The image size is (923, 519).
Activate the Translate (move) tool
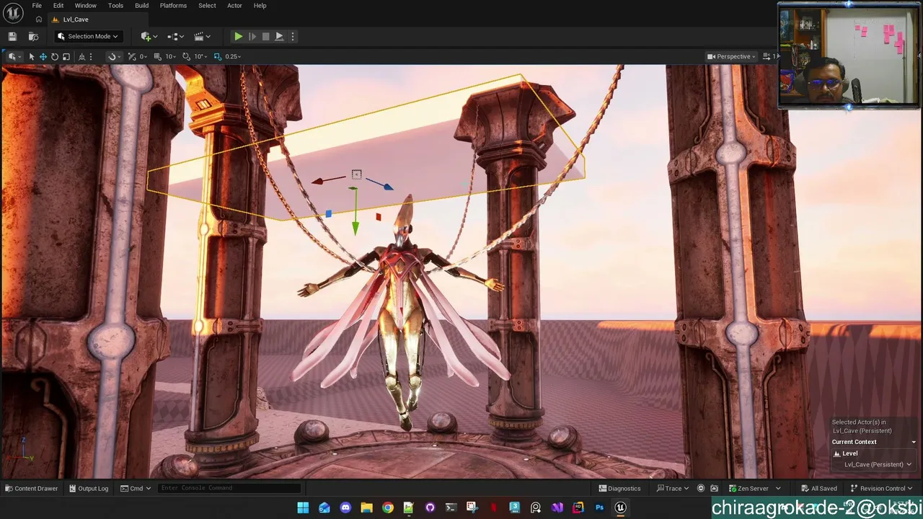click(43, 56)
